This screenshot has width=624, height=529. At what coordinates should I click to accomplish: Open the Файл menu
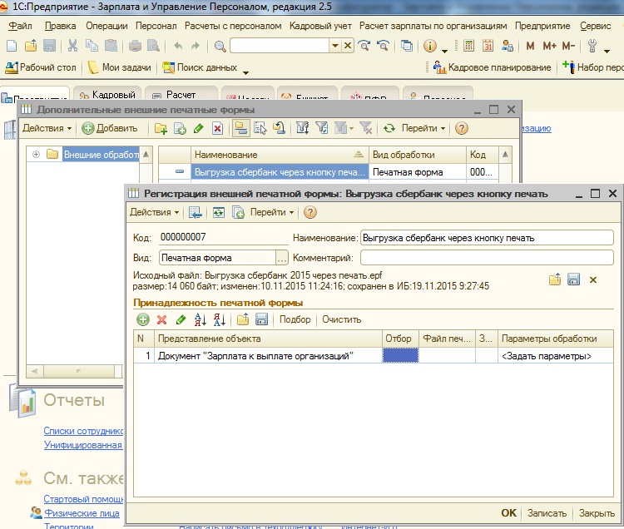coord(20,26)
